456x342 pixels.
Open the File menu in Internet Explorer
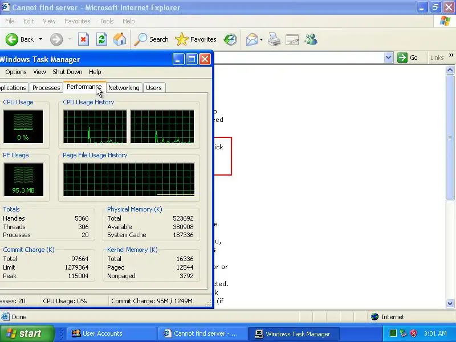click(x=10, y=21)
